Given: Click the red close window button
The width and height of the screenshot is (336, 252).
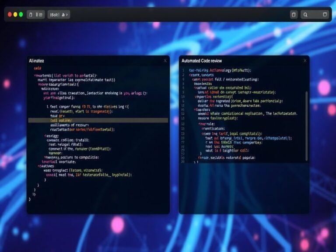Looking at the screenshot, I should [10, 14].
